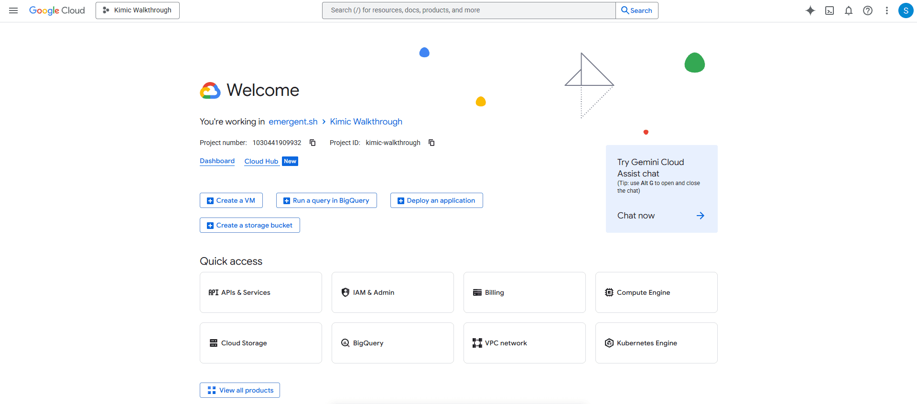
Task: Open the Billing quick access card
Action: point(525,292)
